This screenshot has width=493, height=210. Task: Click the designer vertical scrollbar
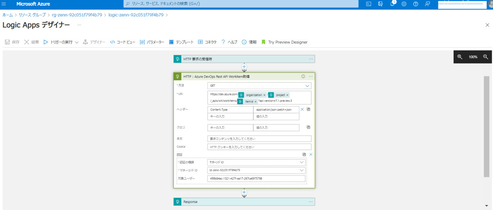(x=486, y=126)
